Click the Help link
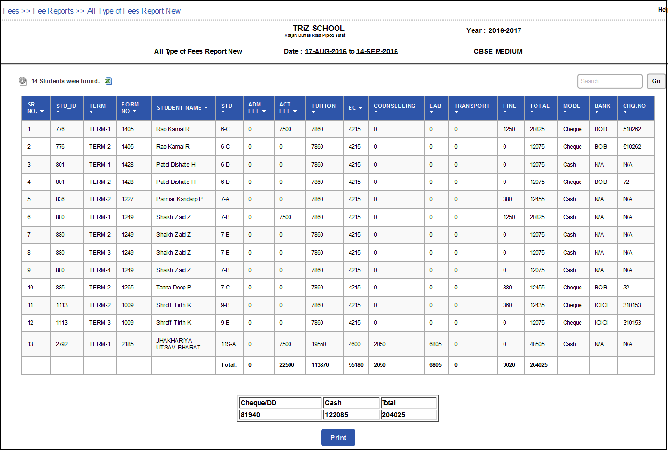The image size is (672, 455). (x=662, y=9)
